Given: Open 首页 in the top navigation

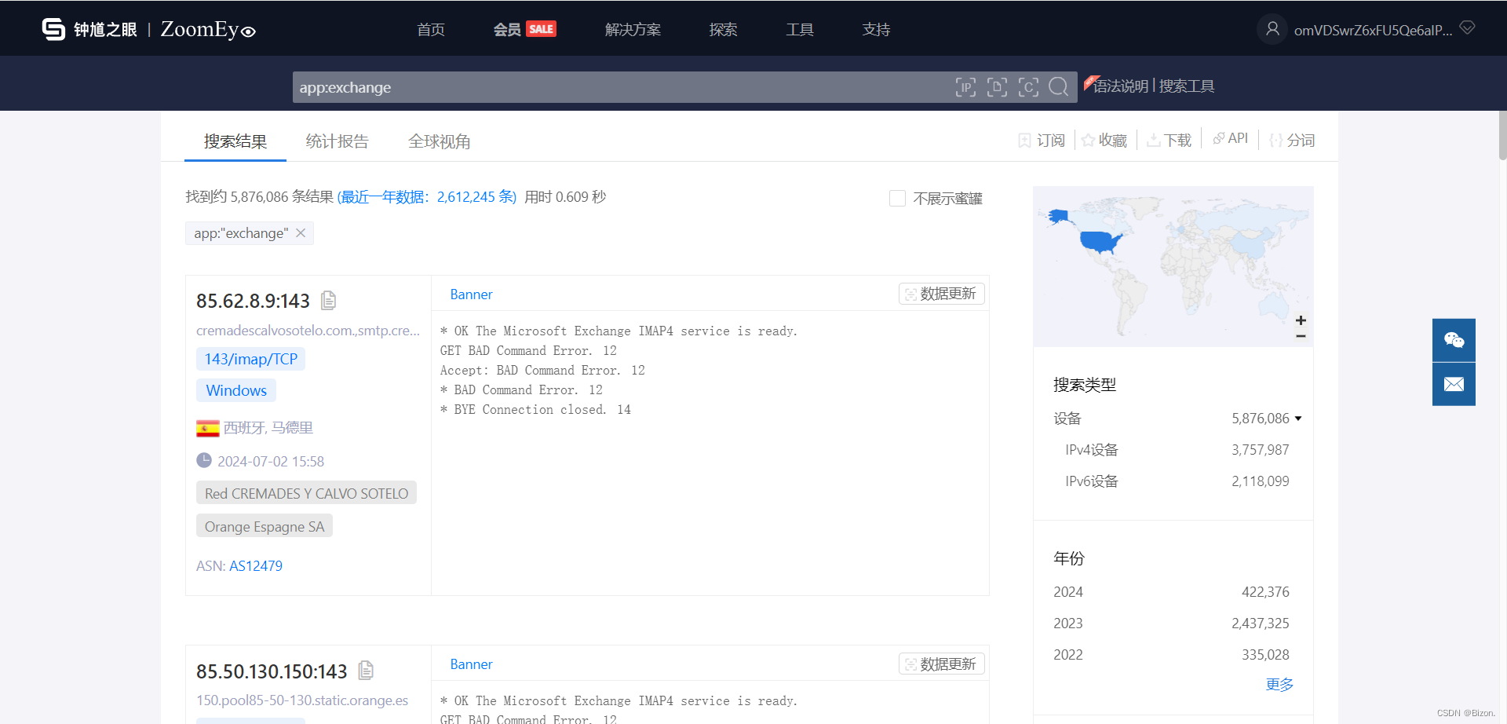Looking at the screenshot, I should pyautogui.click(x=431, y=29).
